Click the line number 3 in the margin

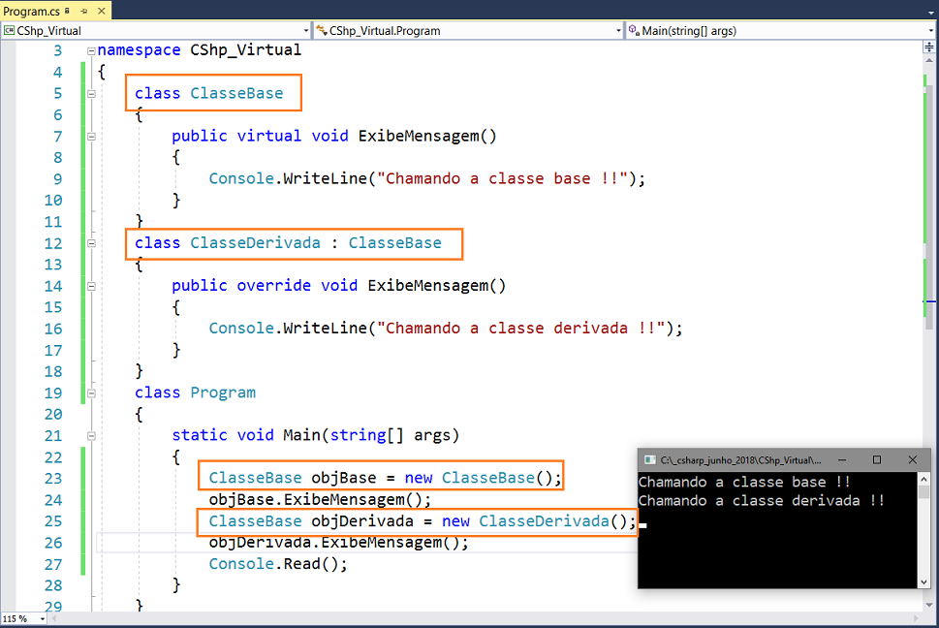57,50
